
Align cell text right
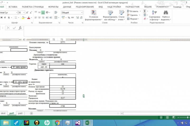[x=43, y=18]
